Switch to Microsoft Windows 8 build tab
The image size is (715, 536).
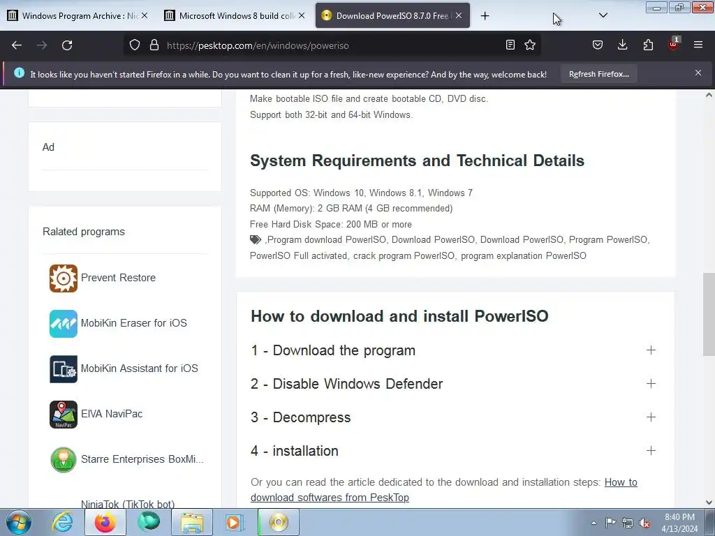pyautogui.click(x=235, y=16)
